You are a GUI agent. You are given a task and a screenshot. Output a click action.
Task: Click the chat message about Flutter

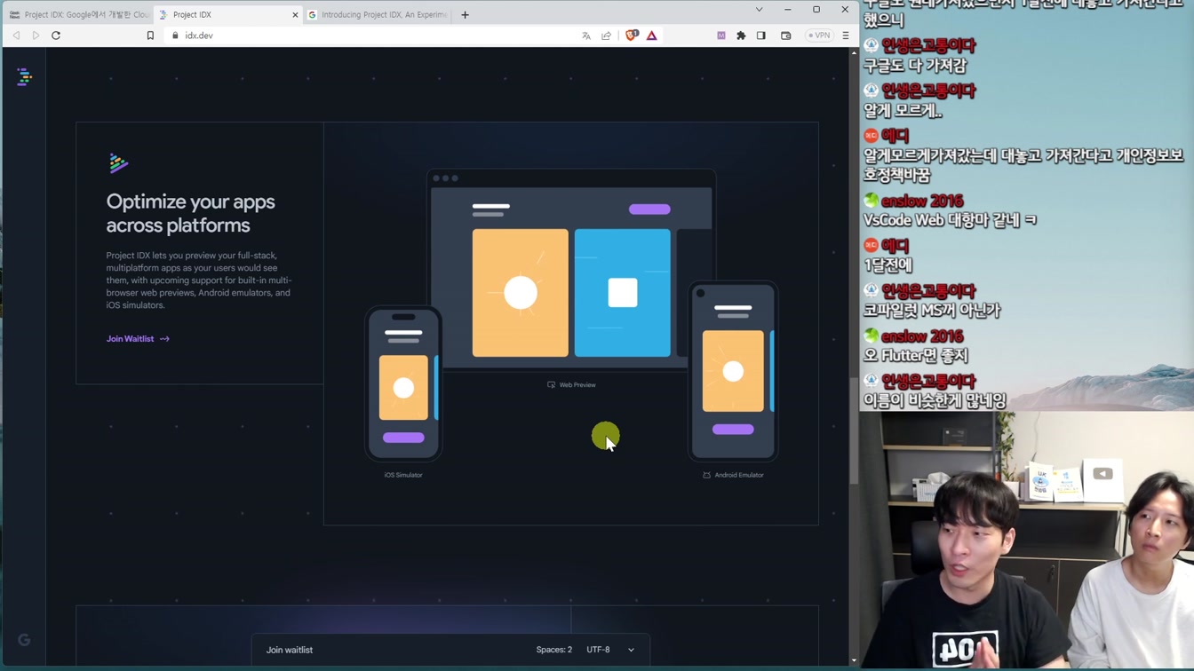click(x=917, y=356)
